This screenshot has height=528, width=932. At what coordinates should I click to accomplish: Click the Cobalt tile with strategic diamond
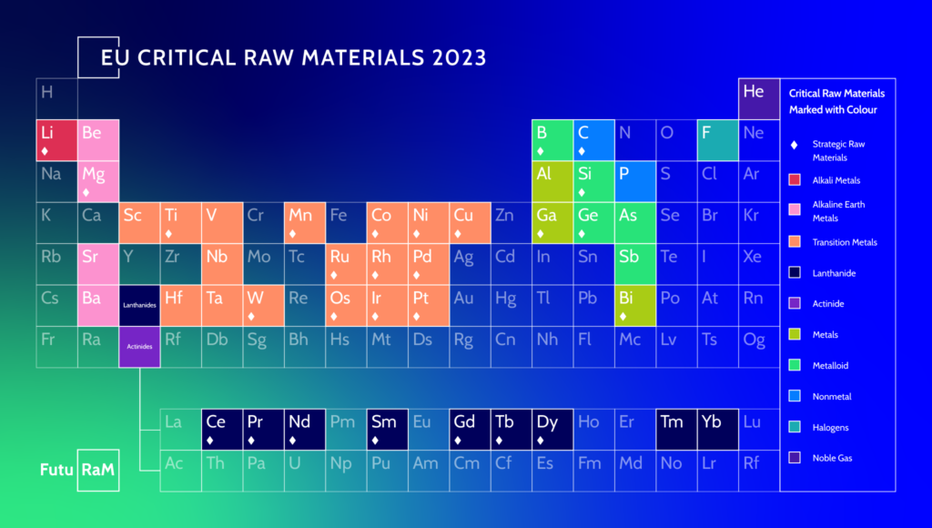386,221
